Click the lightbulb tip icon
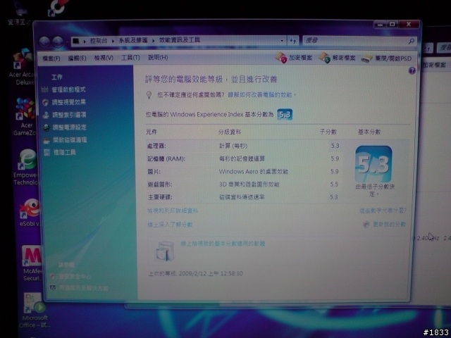Screen dimensions: 451x338 tap(149, 95)
